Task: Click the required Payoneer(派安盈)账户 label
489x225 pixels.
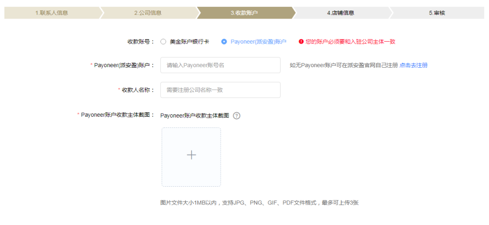Action: click(x=124, y=65)
